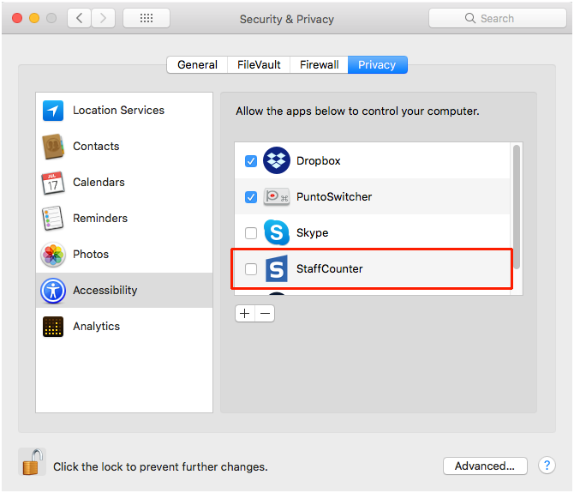This screenshot has height=493, width=574.
Task: Show all preferences grid button
Action: click(146, 18)
